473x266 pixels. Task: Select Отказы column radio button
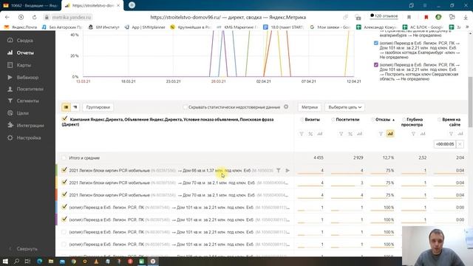tap(372, 120)
